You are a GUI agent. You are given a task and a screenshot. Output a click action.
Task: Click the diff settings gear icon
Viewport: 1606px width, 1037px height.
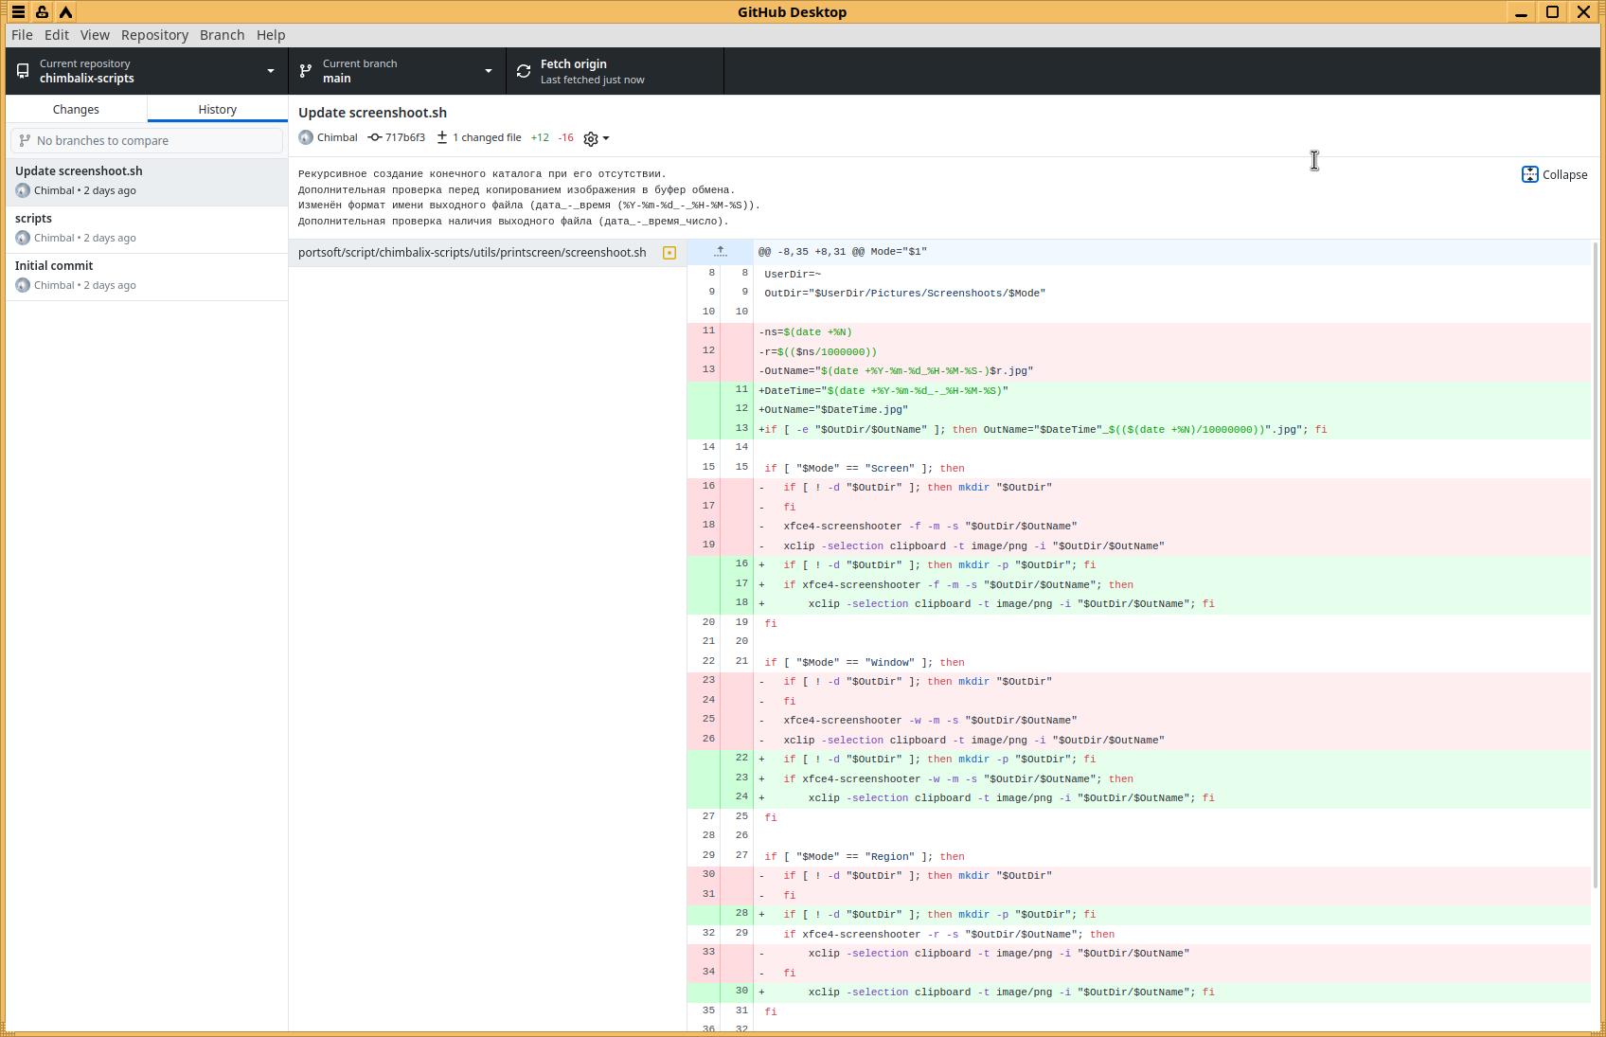pyautogui.click(x=591, y=139)
